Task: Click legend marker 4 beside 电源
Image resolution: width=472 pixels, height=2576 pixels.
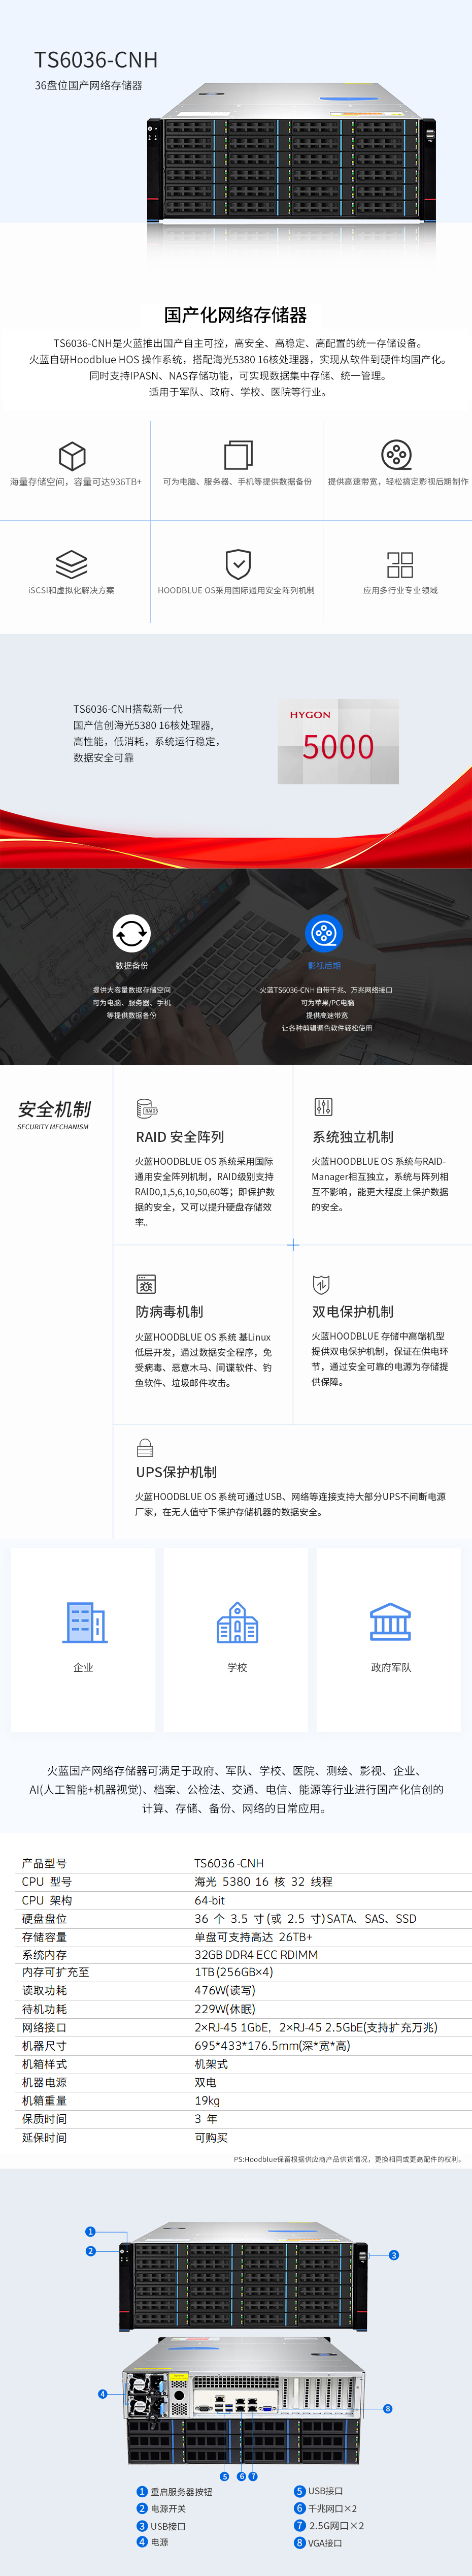Action: 142,2542
